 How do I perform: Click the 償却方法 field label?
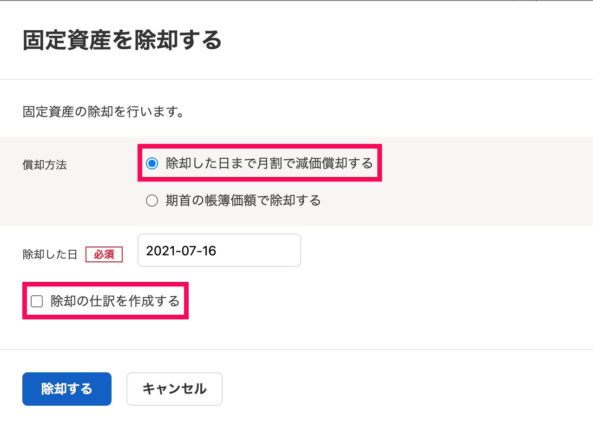coord(44,165)
